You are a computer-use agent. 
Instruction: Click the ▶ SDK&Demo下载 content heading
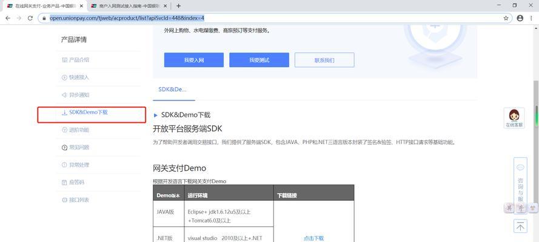(182, 115)
